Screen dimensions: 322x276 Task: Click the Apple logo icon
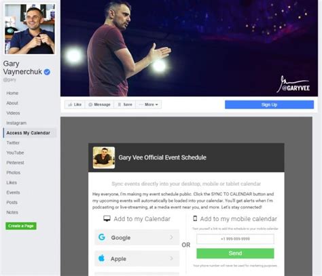point(102,258)
